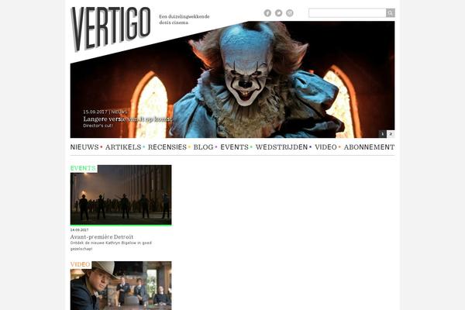Click the banner date 15.09.2017
Image resolution: width=465 pixels, height=310 pixels.
(x=95, y=112)
